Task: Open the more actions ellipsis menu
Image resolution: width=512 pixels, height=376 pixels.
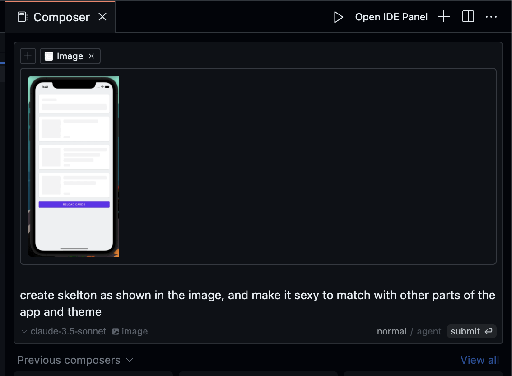Action: [x=491, y=17]
